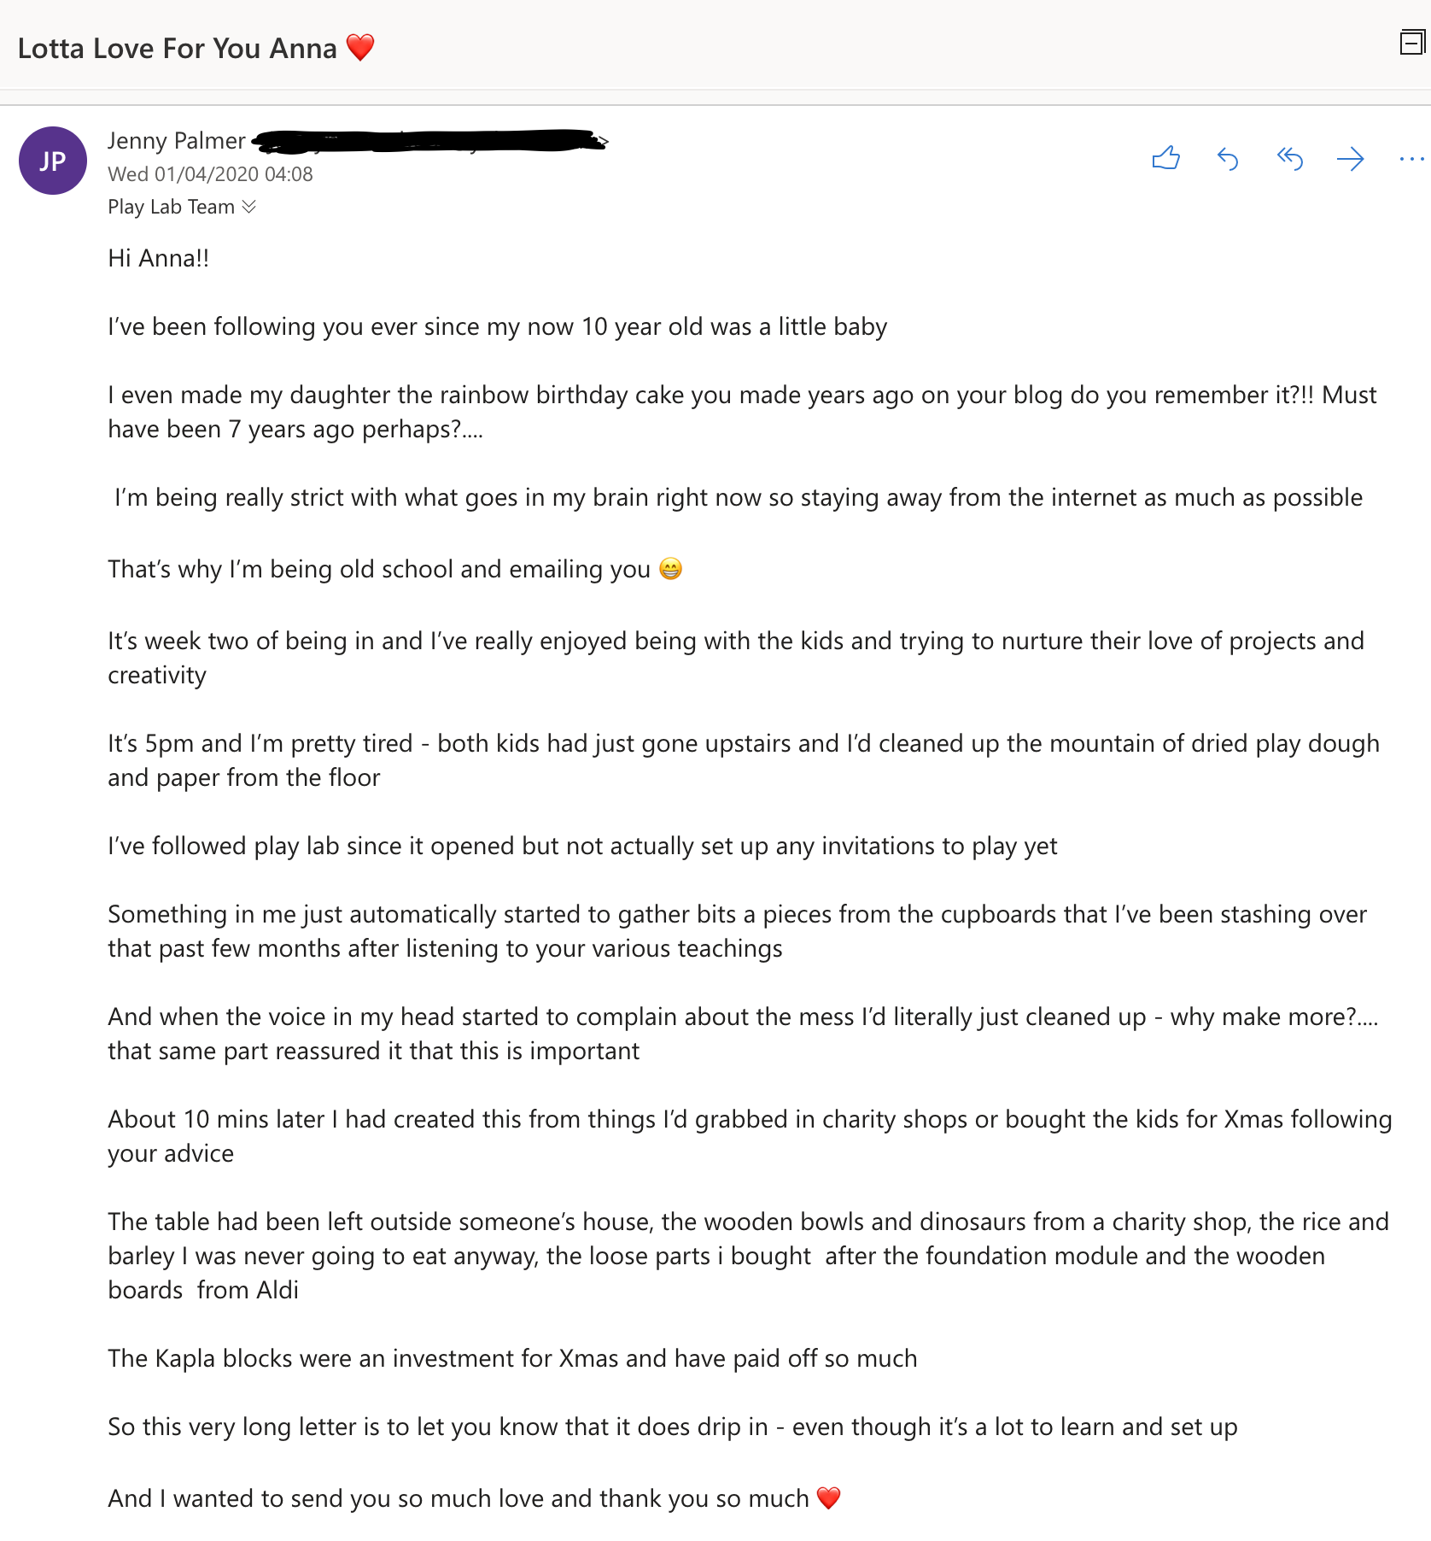Open sender Jenny Palmer's contact name
This screenshot has height=1541, width=1431.
point(177,141)
